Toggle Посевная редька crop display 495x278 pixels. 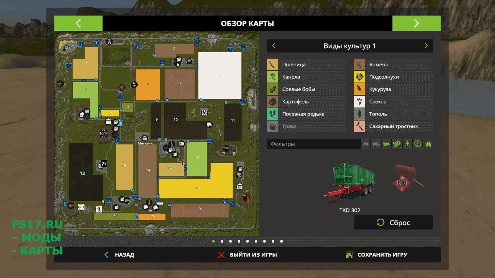(307, 114)
